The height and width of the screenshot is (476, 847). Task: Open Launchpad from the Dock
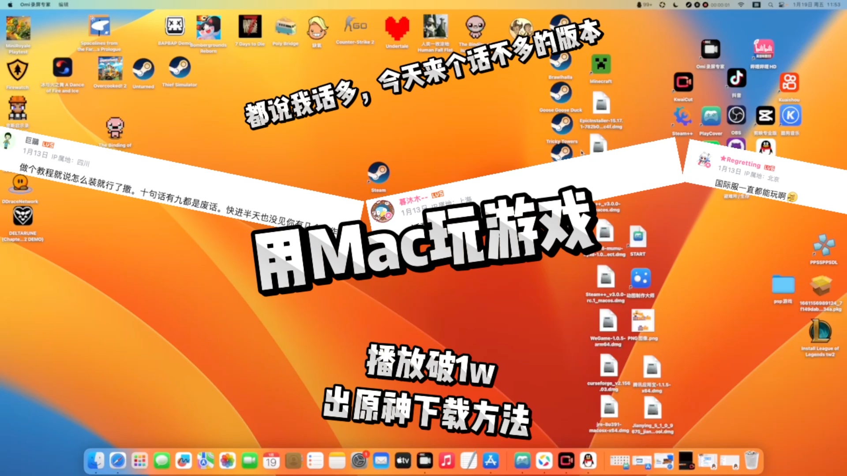(x=139, y=461)
